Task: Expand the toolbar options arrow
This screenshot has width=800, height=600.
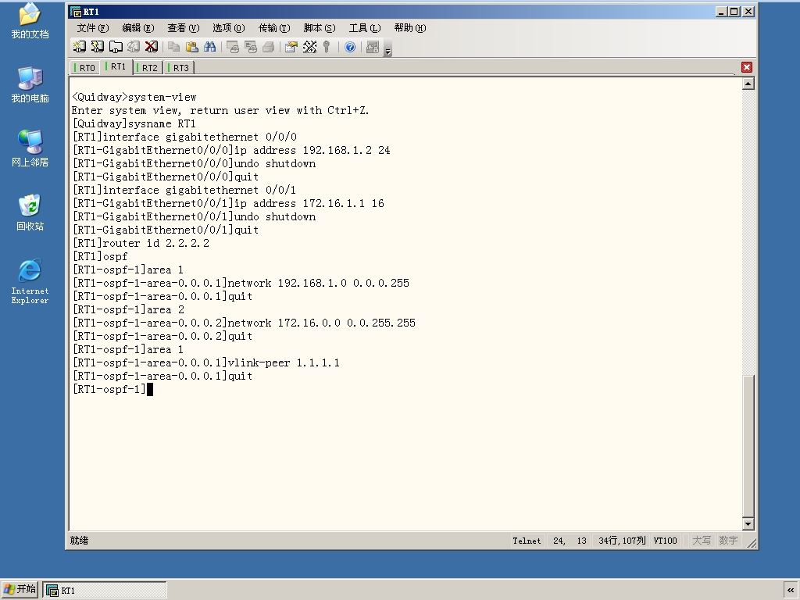Action: 387,51
